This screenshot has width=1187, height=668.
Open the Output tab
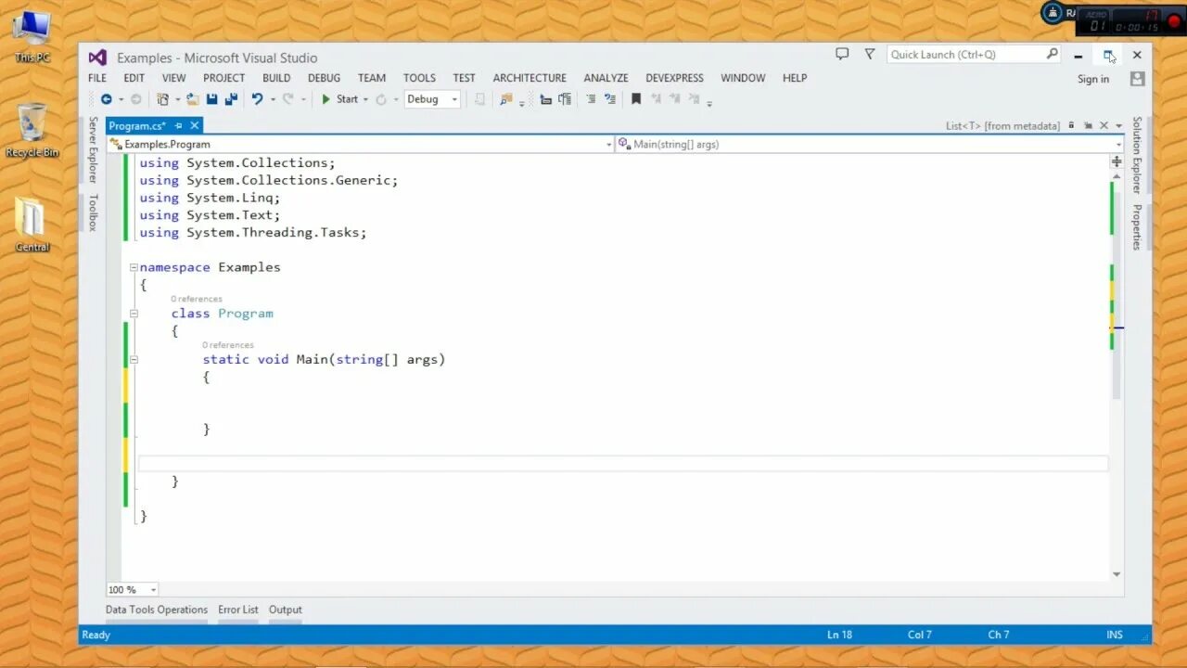[x=286, y=610]
